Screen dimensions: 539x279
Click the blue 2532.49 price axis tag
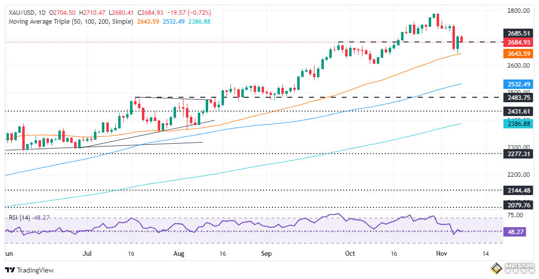coord(518,84)
